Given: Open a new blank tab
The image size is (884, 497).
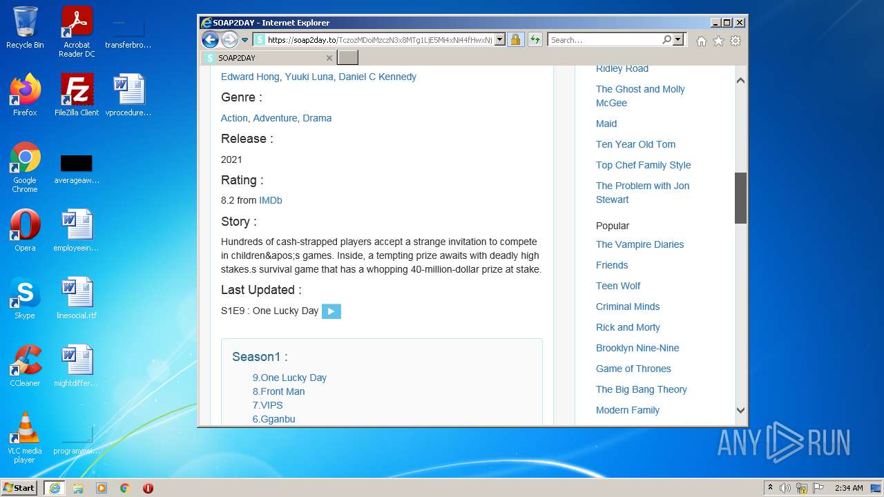Looking at the screenshot, I should coord(347,58).
